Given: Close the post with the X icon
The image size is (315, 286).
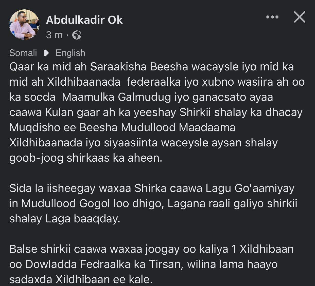Looking at the screenshot, I should point(300,17).
